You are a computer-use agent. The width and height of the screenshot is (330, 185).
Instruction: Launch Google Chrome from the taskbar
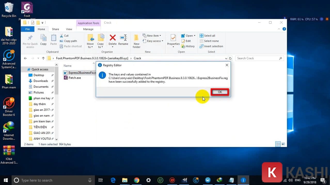coord(137,180)
